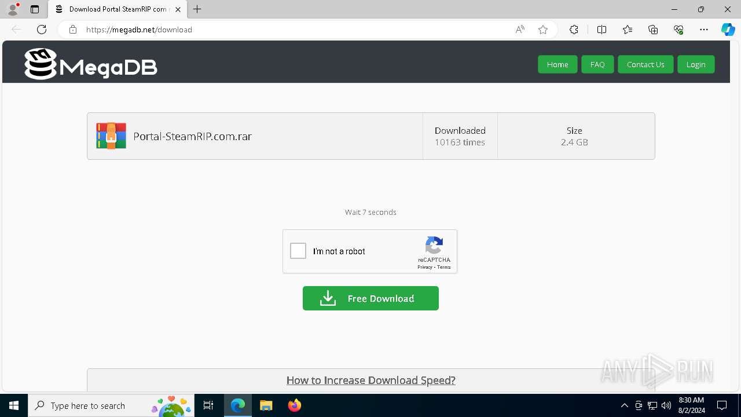This screenshot has width=741, height=417.
Task: Click the Meet Now tray icon
Action: [x=639, y=405]
